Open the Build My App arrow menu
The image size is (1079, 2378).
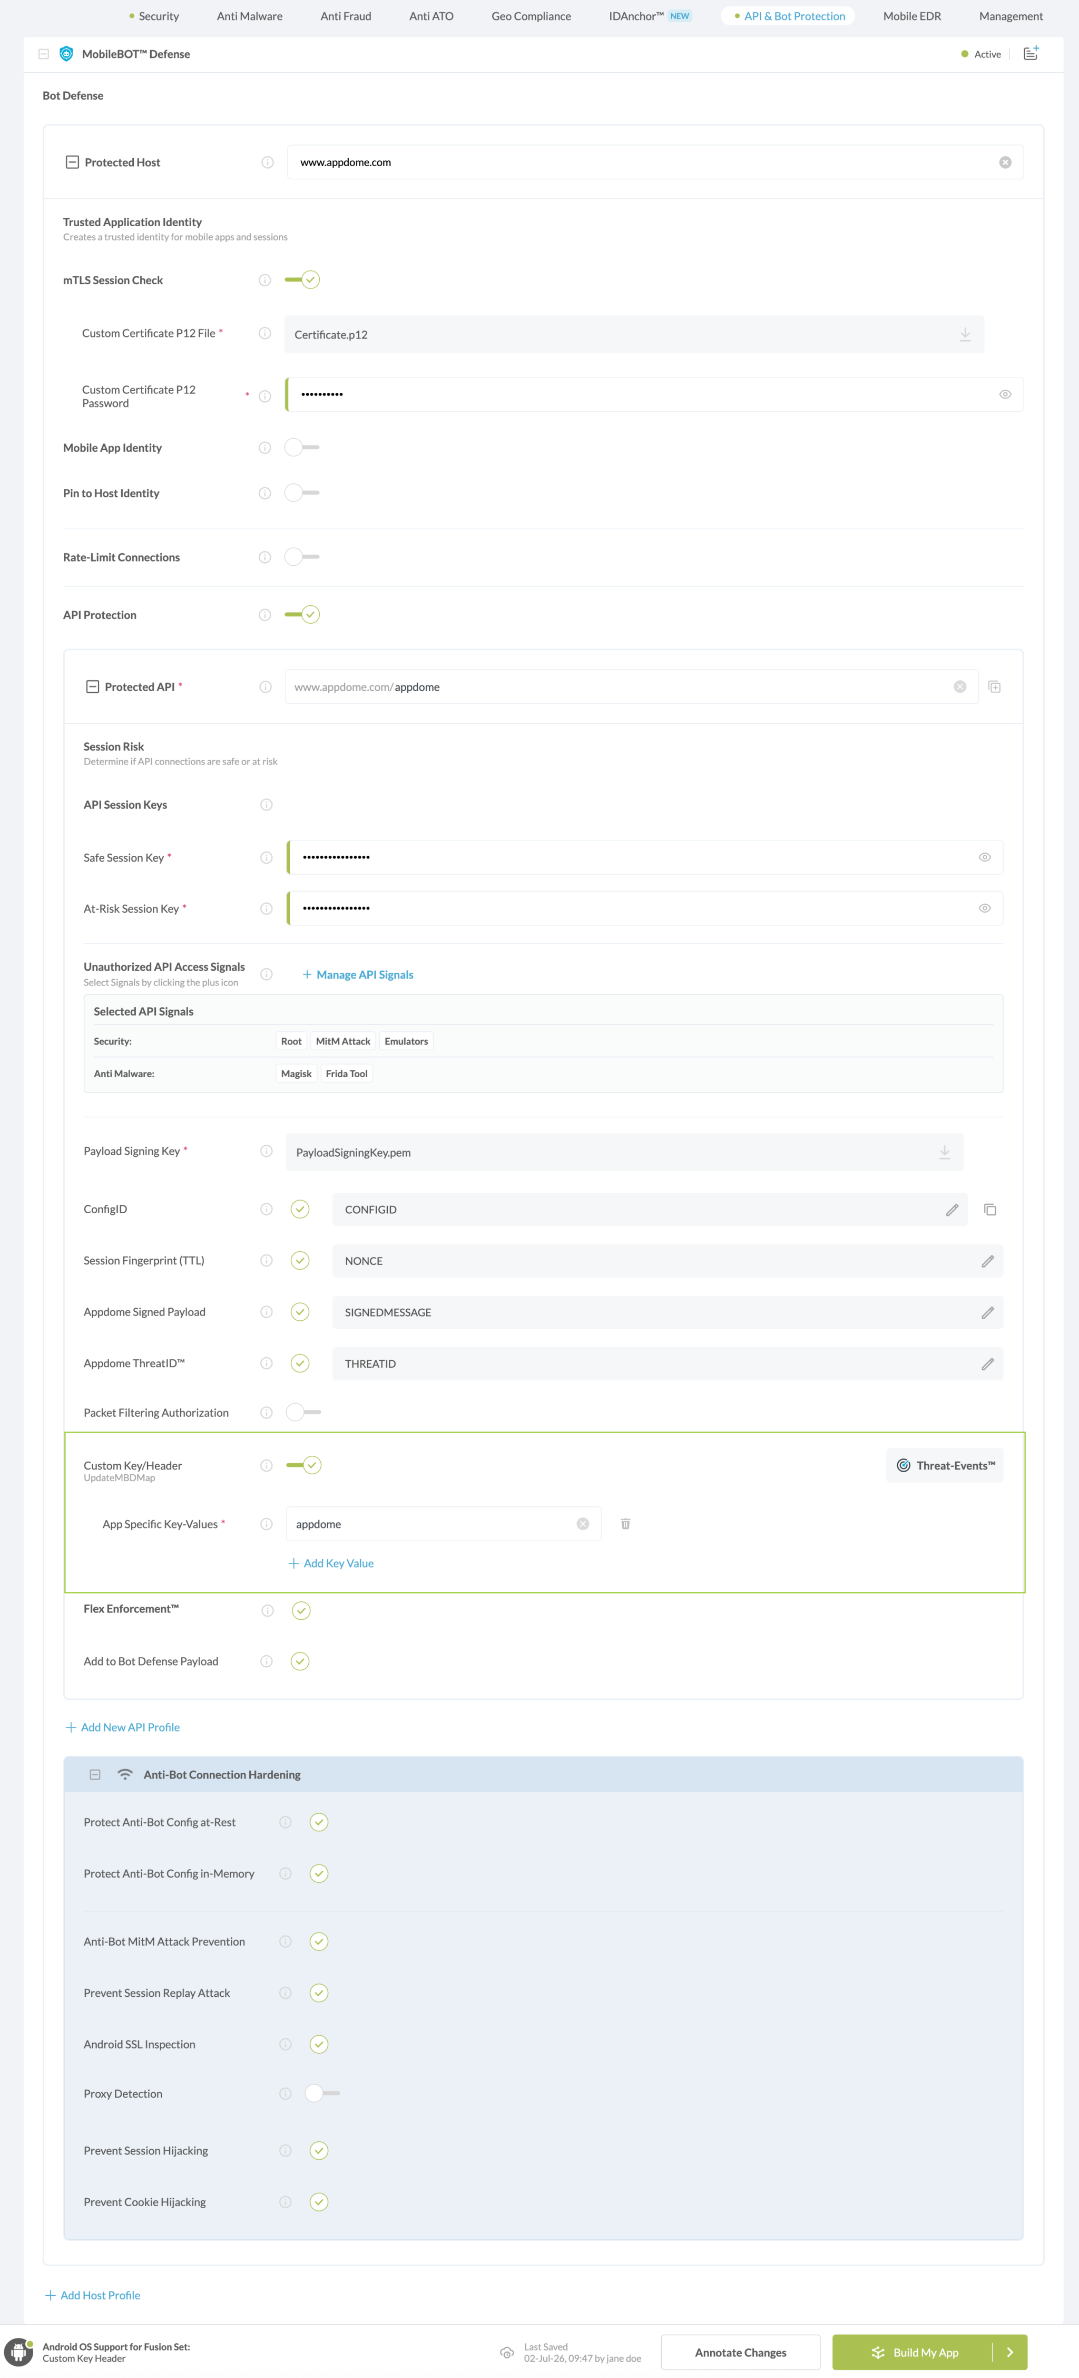(x=1010, y=2352)
